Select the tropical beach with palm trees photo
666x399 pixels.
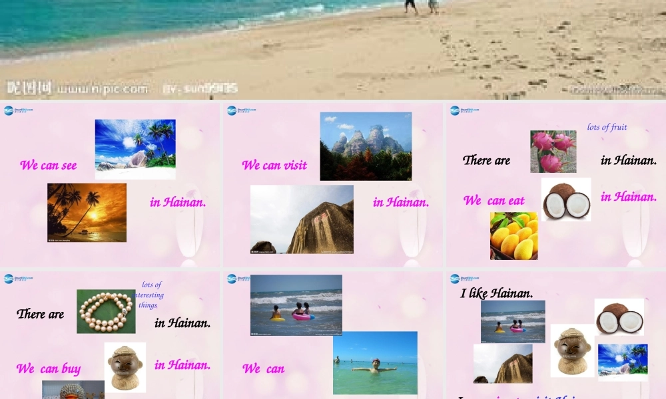coord(135,149)
